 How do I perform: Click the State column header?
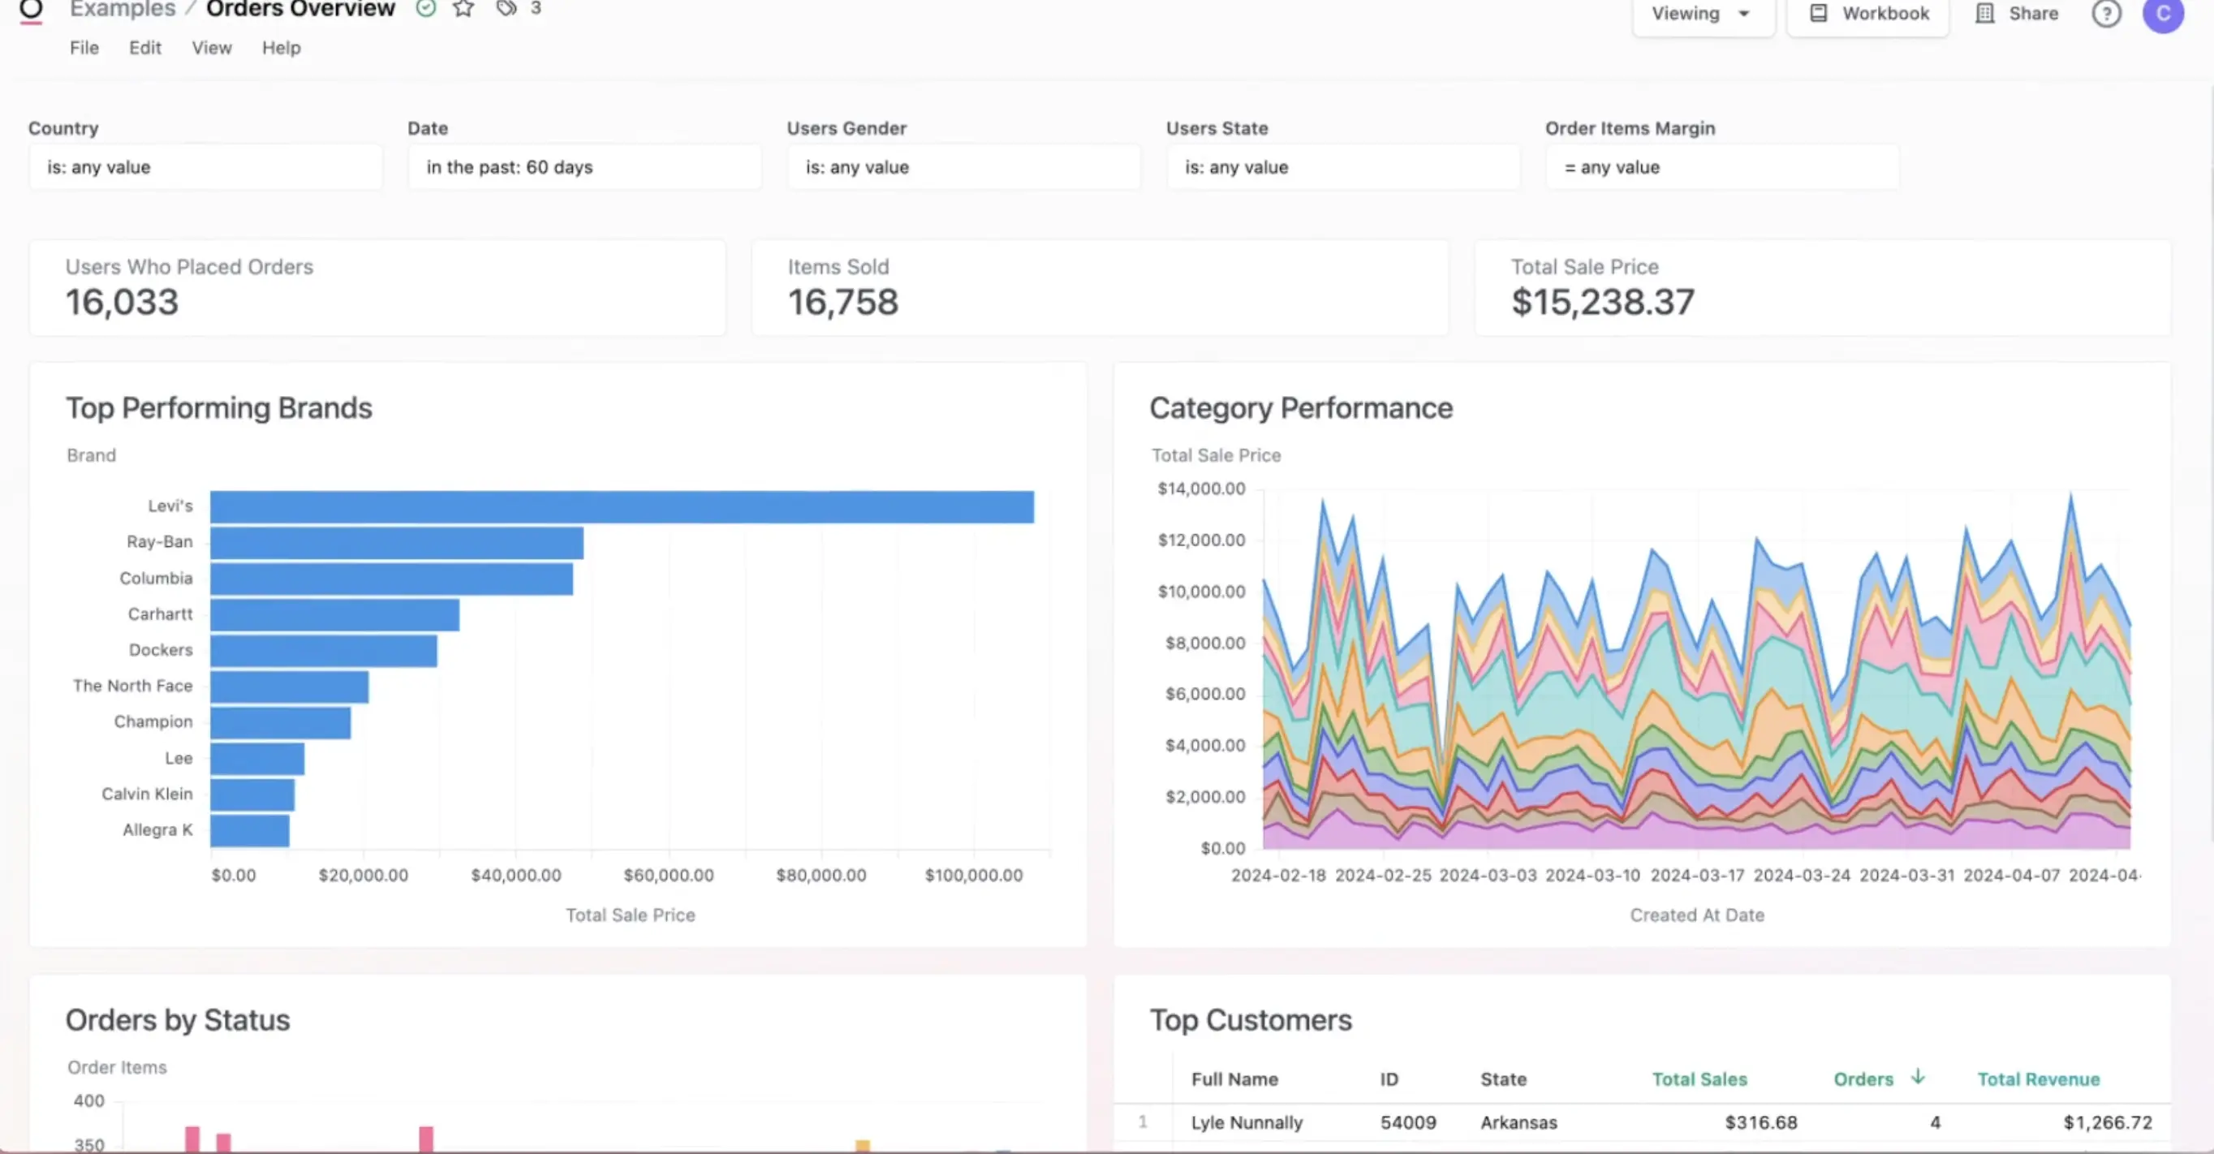click(1503, 1079)
